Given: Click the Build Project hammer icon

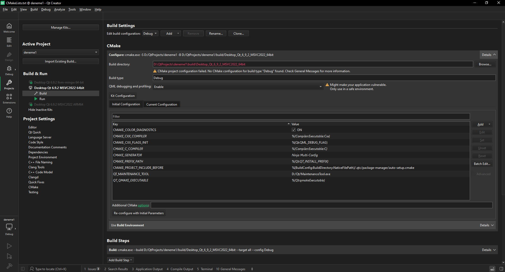Looking at the screenshot, I should tap(9, 266).
